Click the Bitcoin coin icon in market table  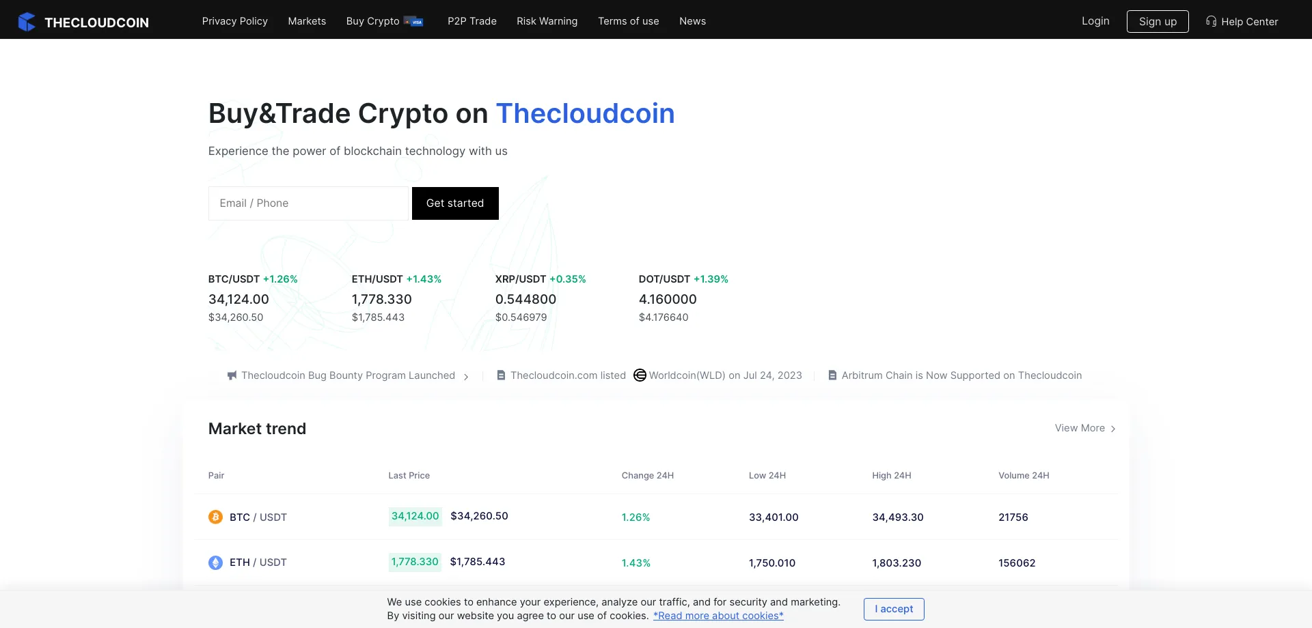215,517
